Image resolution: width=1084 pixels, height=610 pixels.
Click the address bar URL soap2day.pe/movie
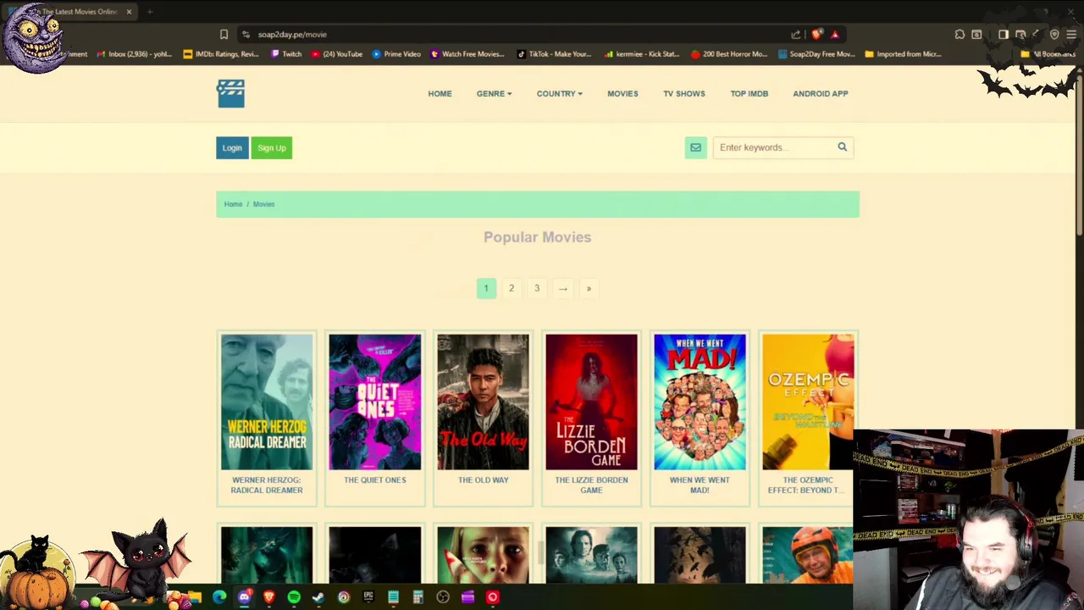click(x=292, y=35)
